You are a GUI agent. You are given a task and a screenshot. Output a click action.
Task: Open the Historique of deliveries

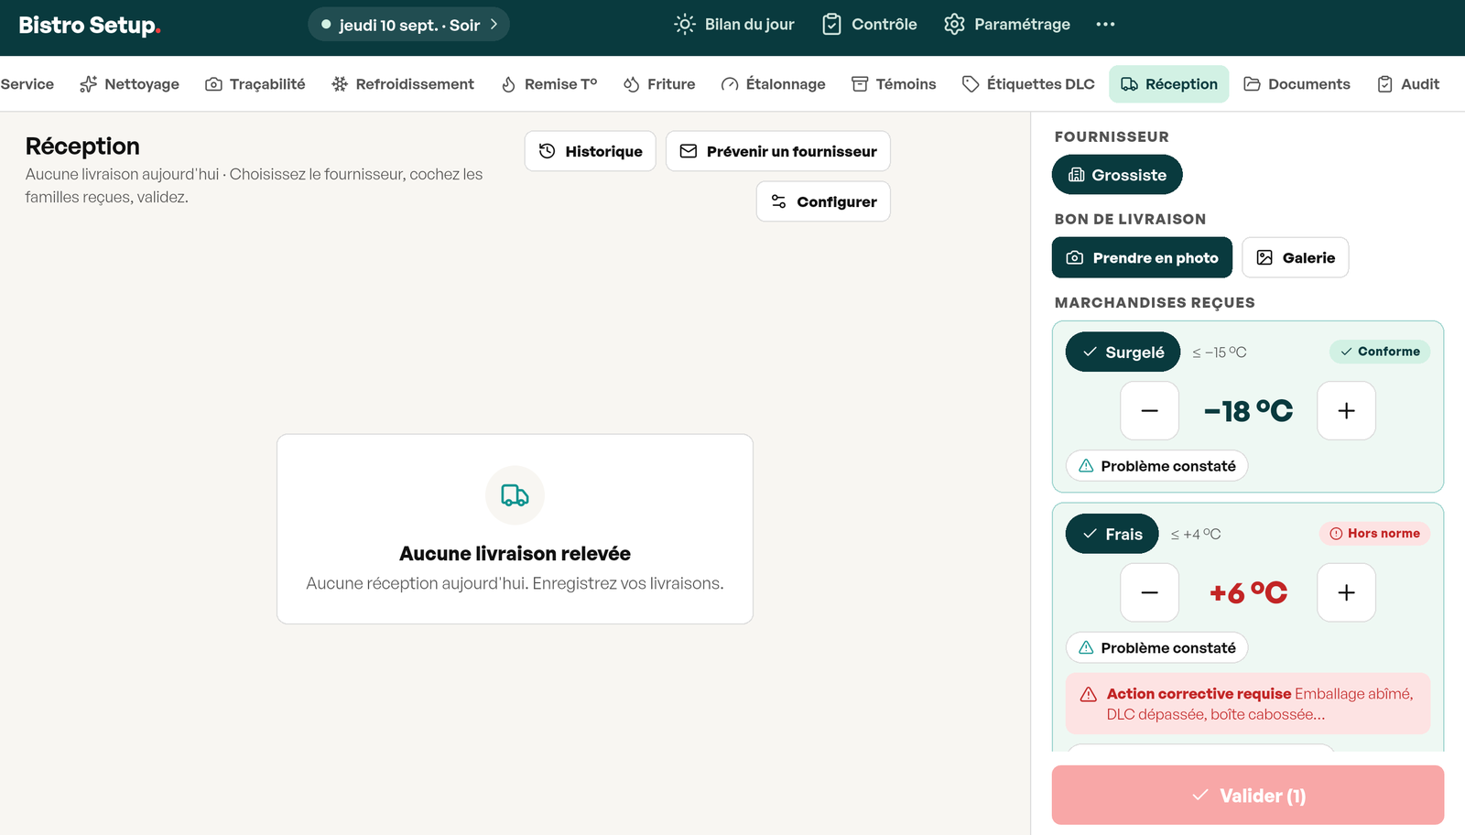591,151
